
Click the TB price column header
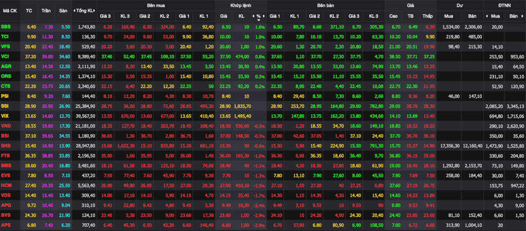(x=410, y=16)
